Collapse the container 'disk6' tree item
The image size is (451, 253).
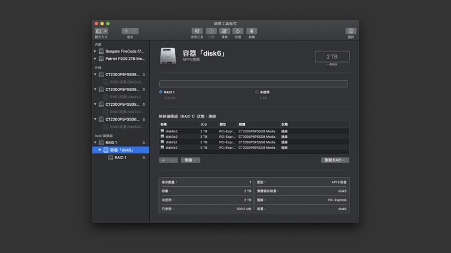(100, 150)
